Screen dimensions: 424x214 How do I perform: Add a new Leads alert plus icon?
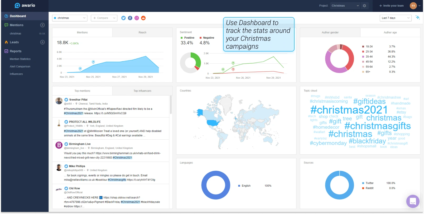[42, 42]
